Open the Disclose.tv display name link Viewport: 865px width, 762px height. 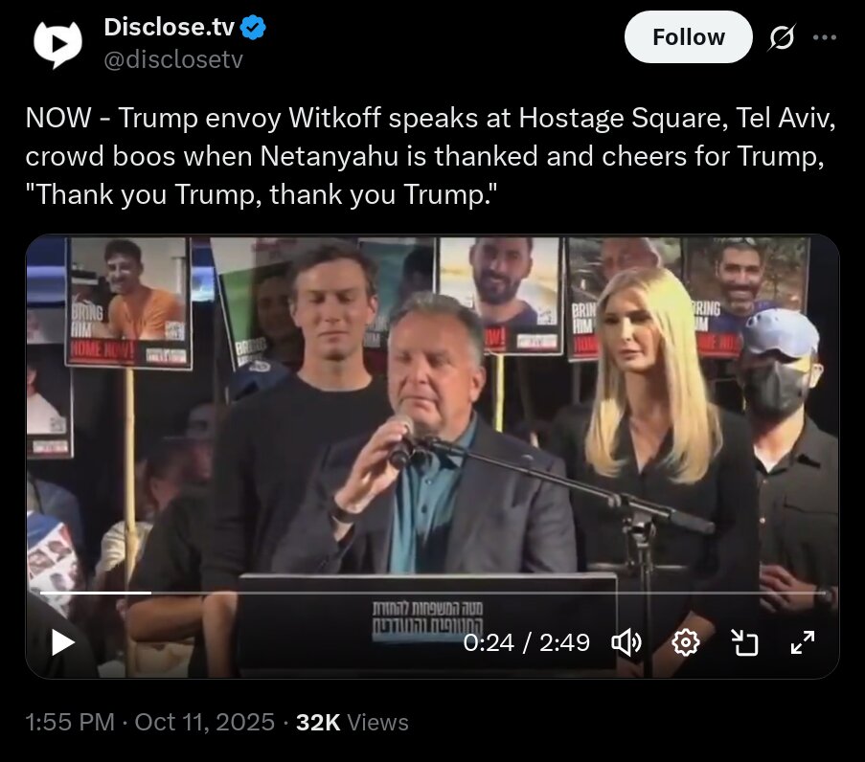(169, 27)
